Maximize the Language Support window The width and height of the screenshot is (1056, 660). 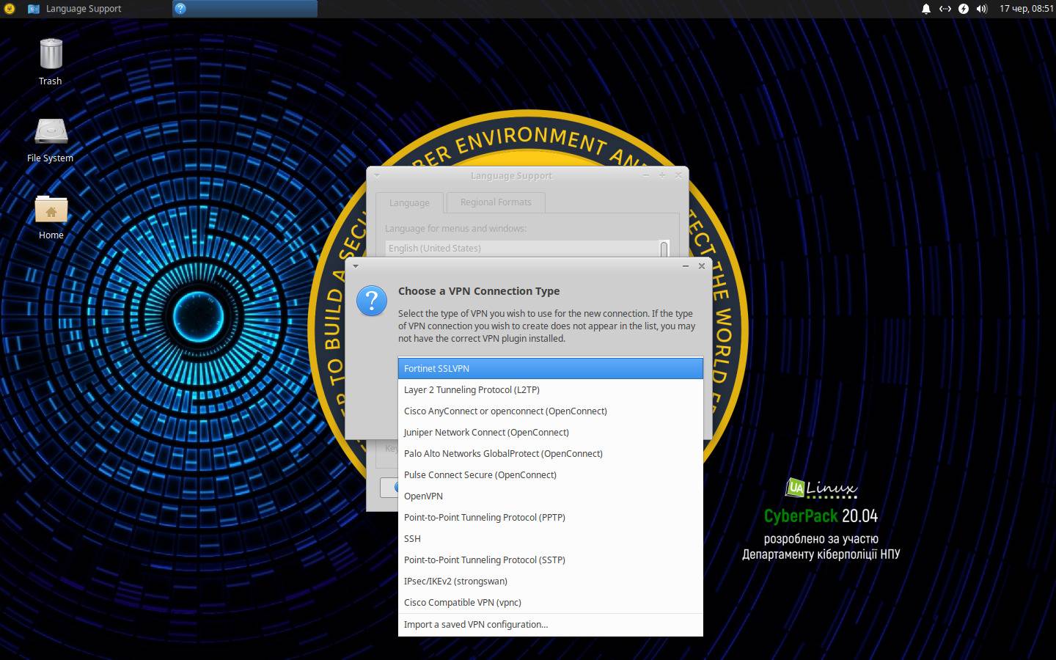(662, 175)
